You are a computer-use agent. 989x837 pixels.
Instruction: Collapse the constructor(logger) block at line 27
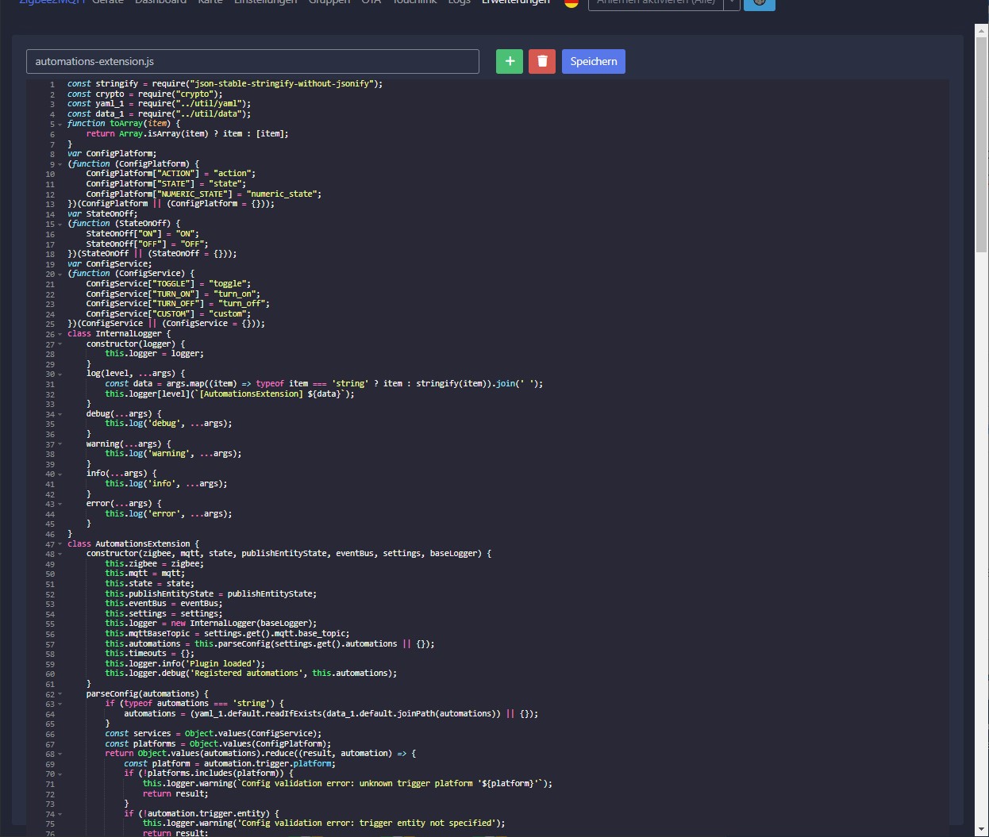point(60,344)
